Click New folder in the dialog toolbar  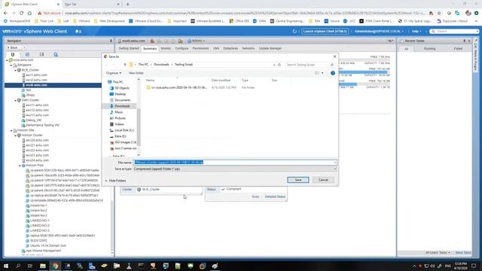point(136,73)
